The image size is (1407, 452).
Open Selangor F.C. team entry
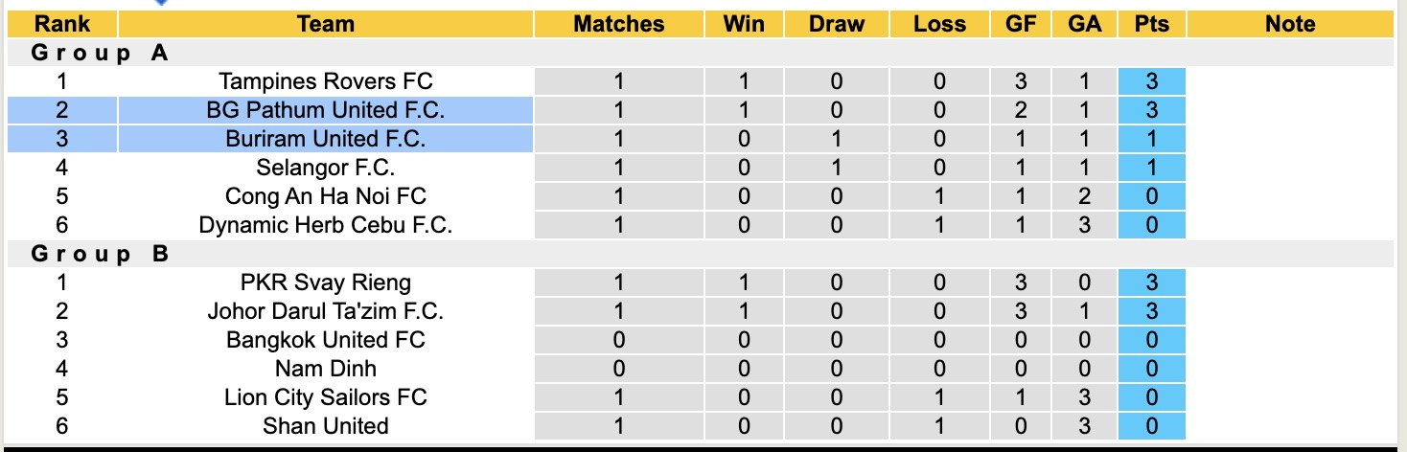tap(325, 168)
